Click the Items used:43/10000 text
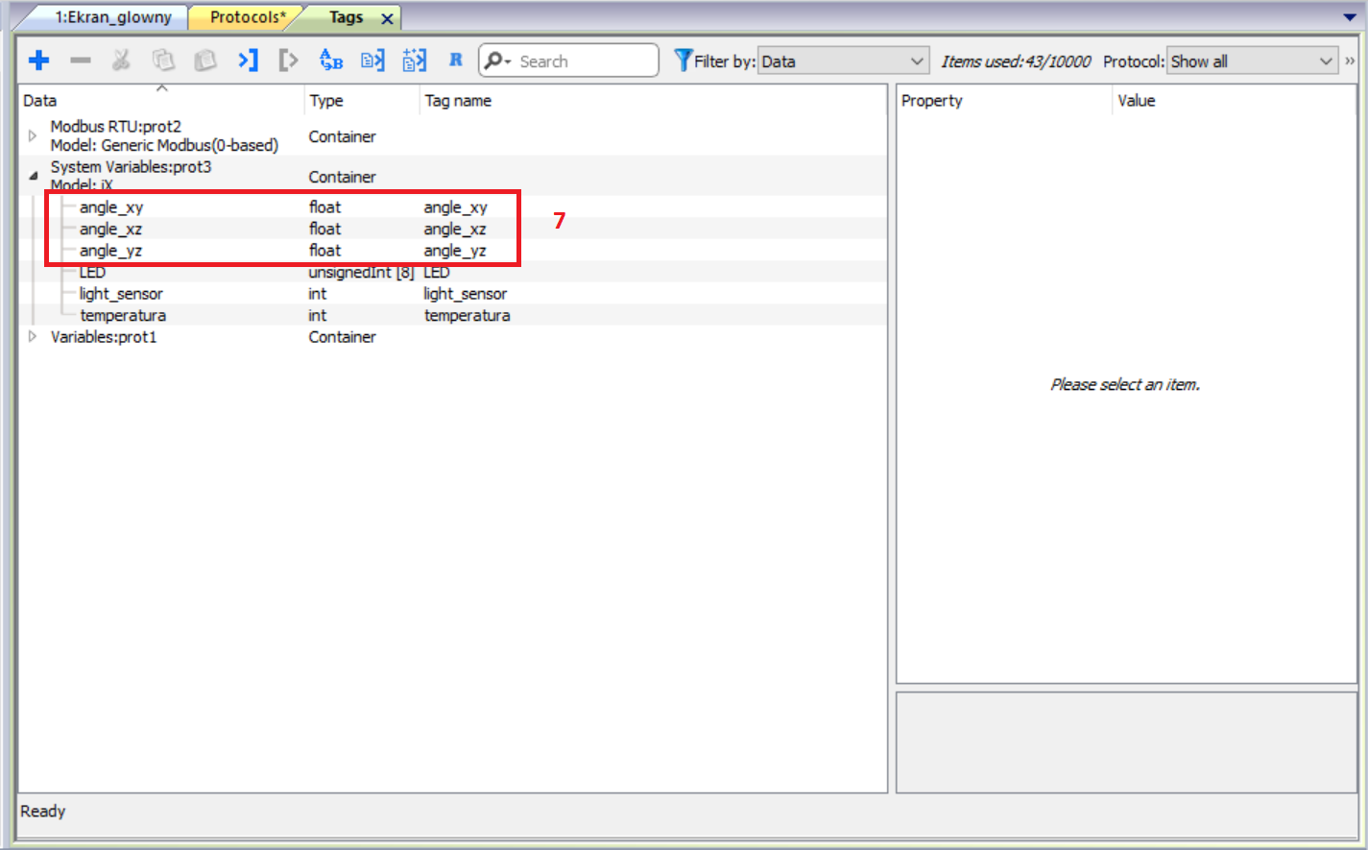Viewport: 1368px width, 850px height. click(1016, 61)
